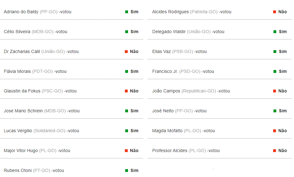Open Elias Vaz deputy name
Image resolution: width=294 pixels, height=177 pixels.
pyautogui.click(x=161, y=51)
